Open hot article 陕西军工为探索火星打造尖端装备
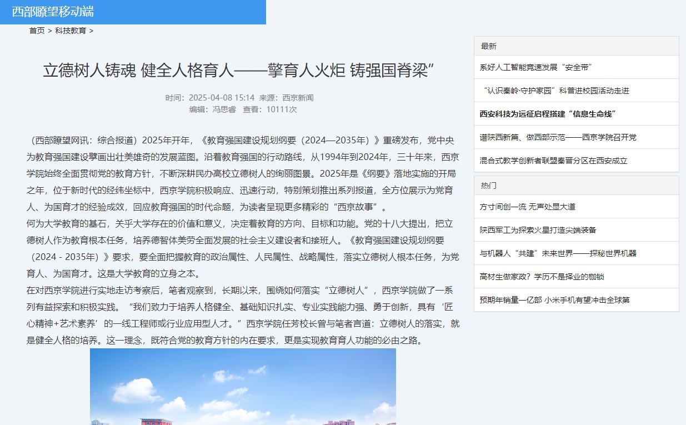 (538, 230)
